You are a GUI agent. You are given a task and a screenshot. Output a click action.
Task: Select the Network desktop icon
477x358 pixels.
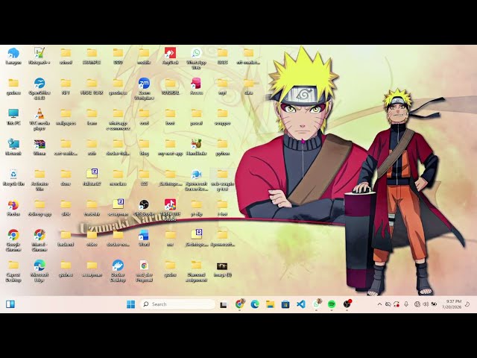coord(13,147)
